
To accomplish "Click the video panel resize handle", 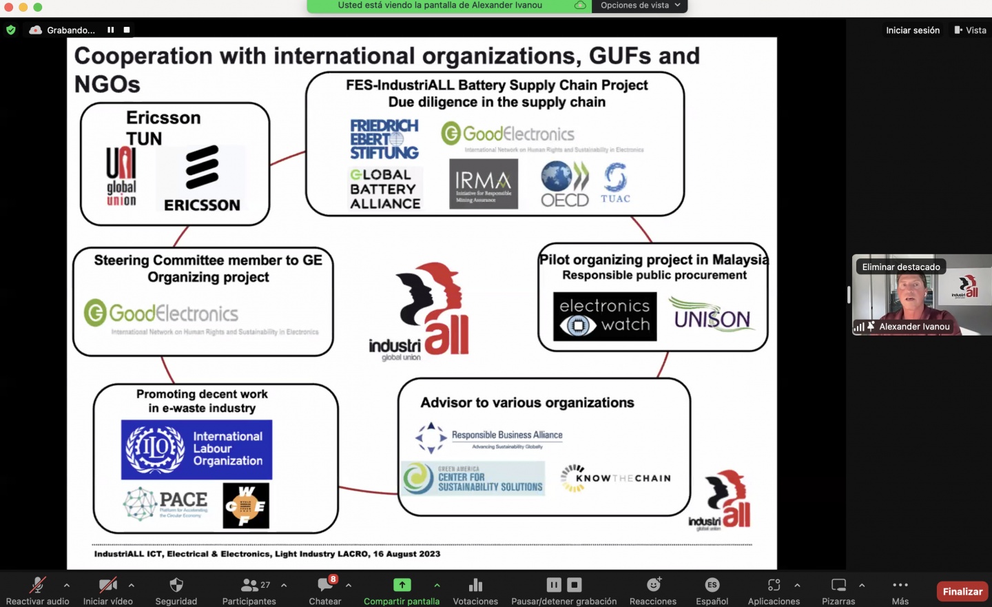I will (849, 295).
